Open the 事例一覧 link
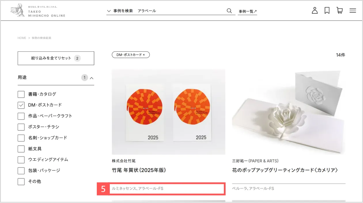 pos(247,12)
